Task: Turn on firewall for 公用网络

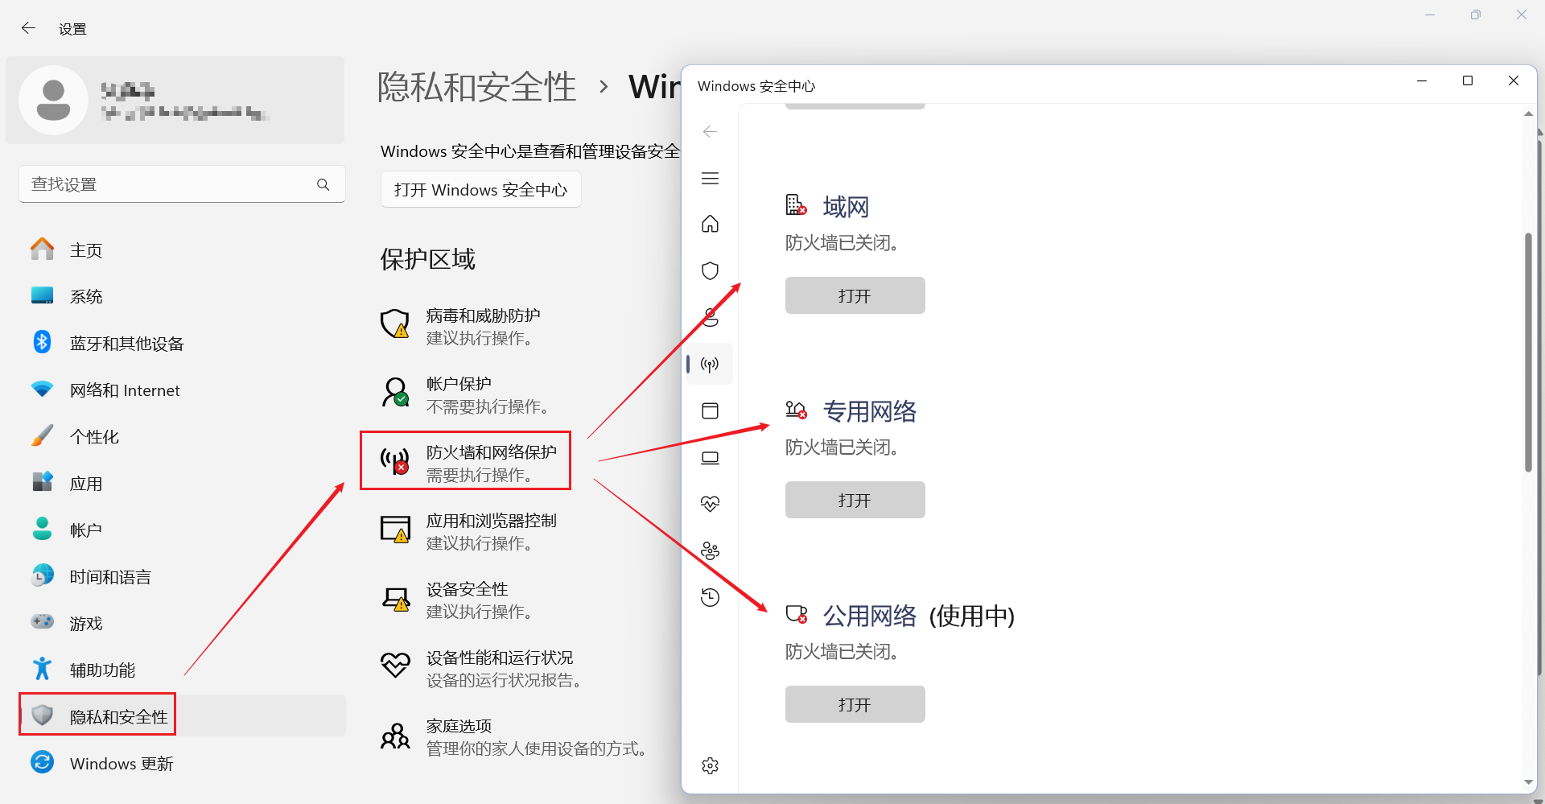Action: 855,704
